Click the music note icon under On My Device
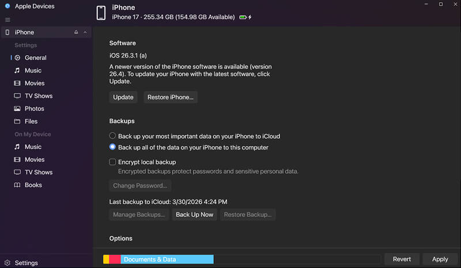The width and height of the screenshot is (461, 268). click(x=17, y=147)
